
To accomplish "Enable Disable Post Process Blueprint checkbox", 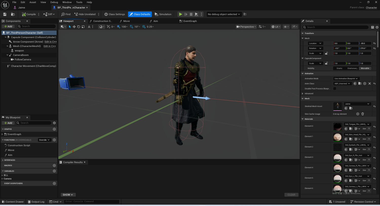I will (x=335, y=89).
